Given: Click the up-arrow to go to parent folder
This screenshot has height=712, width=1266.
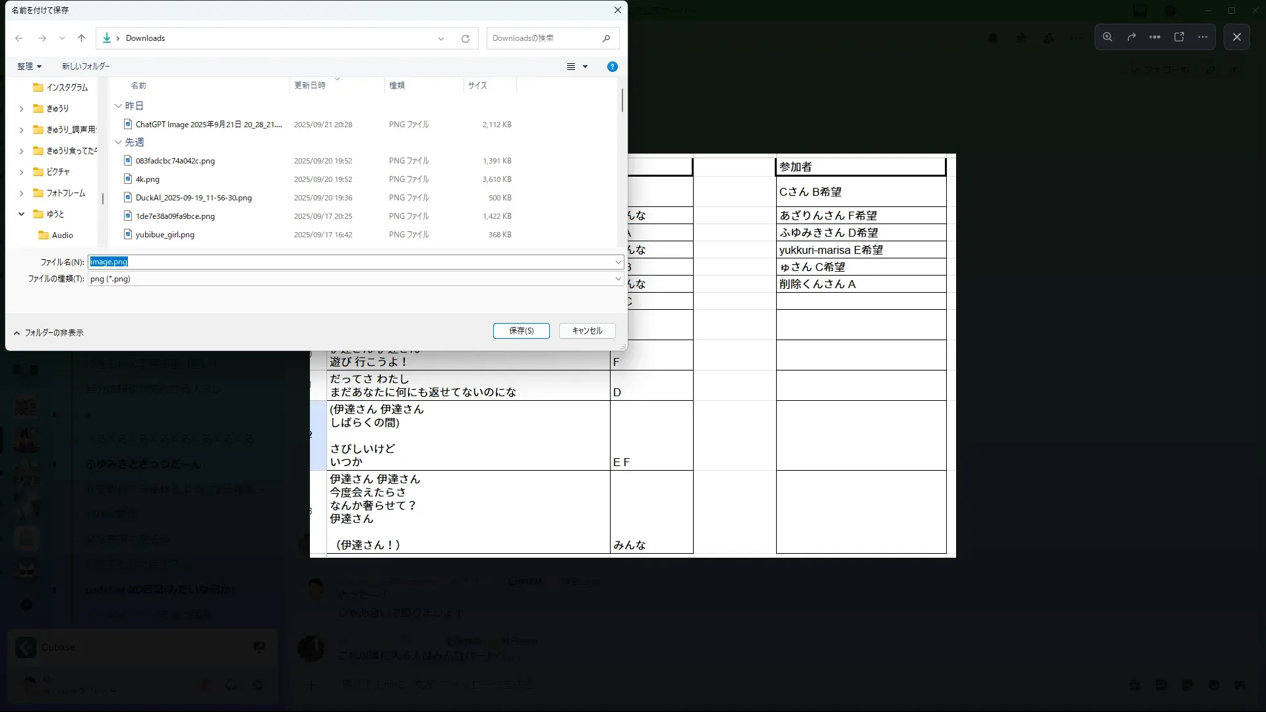Looking at the screenshot, I should tap(81, 38).
